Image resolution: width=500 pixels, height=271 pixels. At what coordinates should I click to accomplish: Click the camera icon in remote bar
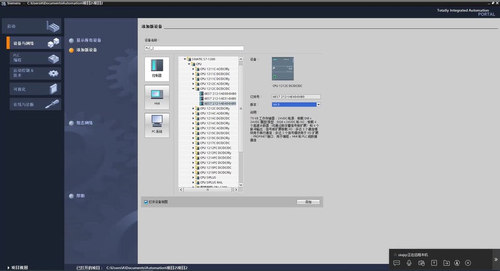(x=421, y=263)
